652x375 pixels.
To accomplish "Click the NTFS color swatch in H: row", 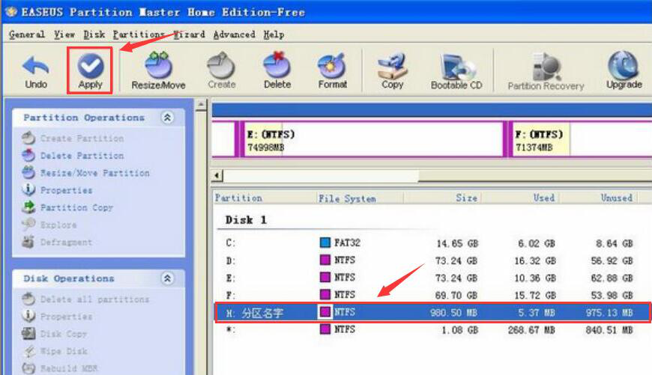I will [x=325, y=311].
